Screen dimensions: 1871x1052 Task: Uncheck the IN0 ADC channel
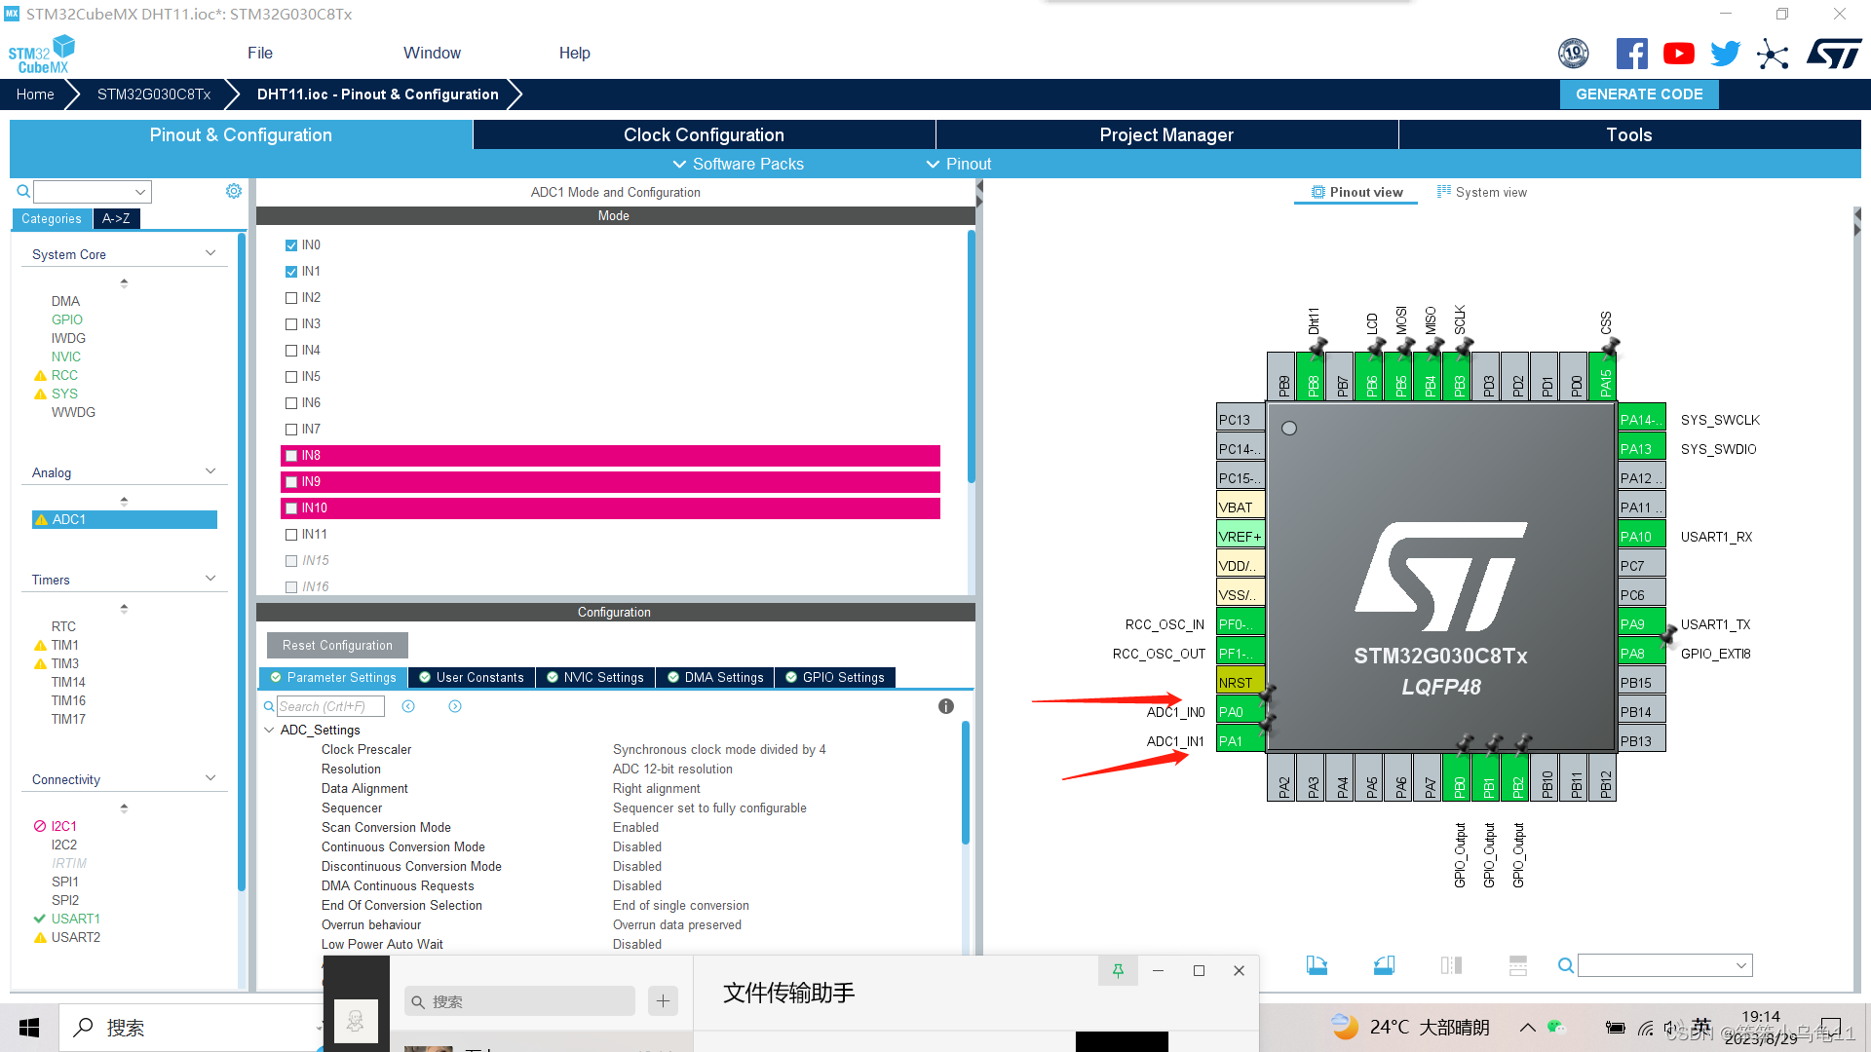(x=290, y=244)
